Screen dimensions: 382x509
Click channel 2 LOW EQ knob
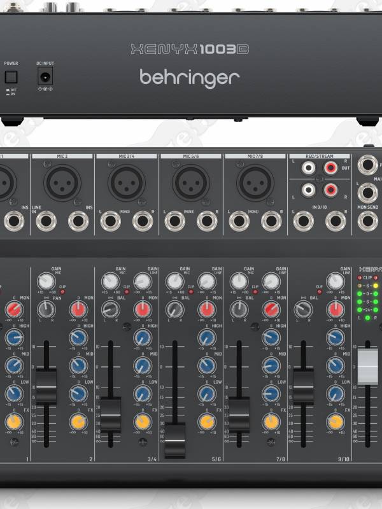78,394
